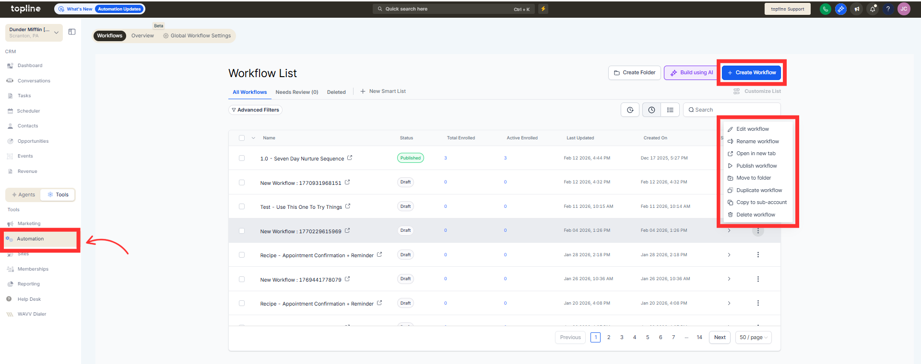Expand row chevron for New Workflow : 1769441778079

click(x=729, y=279)
